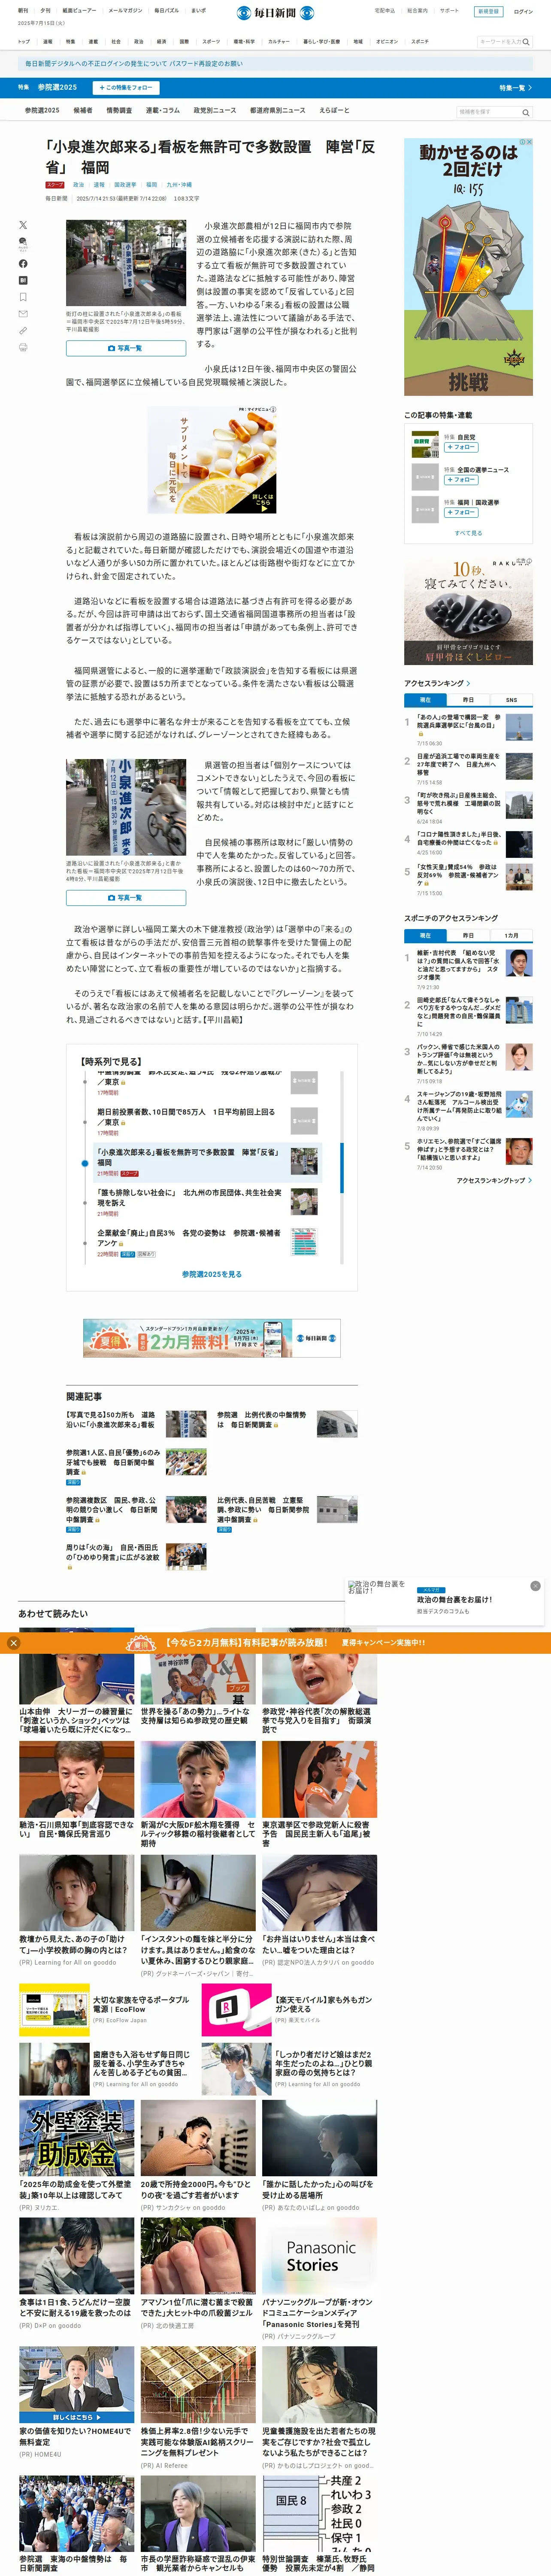The height and width of the screenshot is (2576, 551).
Task: Share article on Facebook icon
Action: click(x=23, y=264)
